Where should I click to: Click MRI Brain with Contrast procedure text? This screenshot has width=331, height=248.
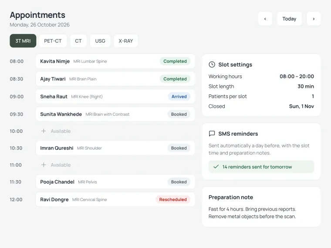[x=108, y=114]
